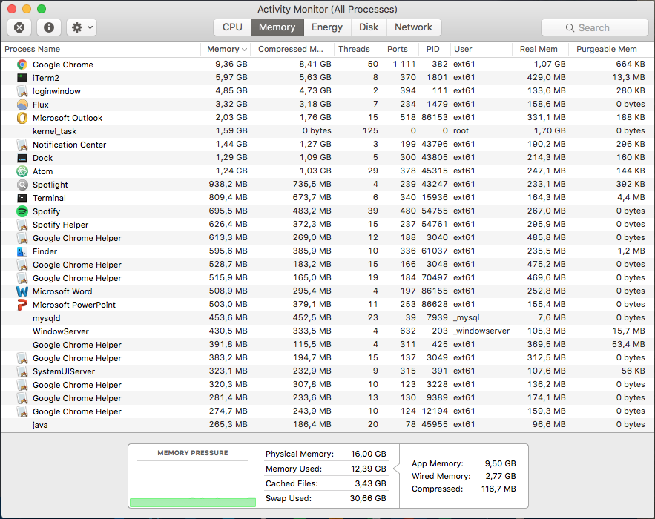The image size is (655, 519).
Task: Sort by Purgeable Mem column header
Action: (x=607, y=49)
